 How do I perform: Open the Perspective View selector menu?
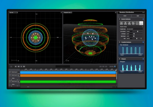(x=68, y=13)
